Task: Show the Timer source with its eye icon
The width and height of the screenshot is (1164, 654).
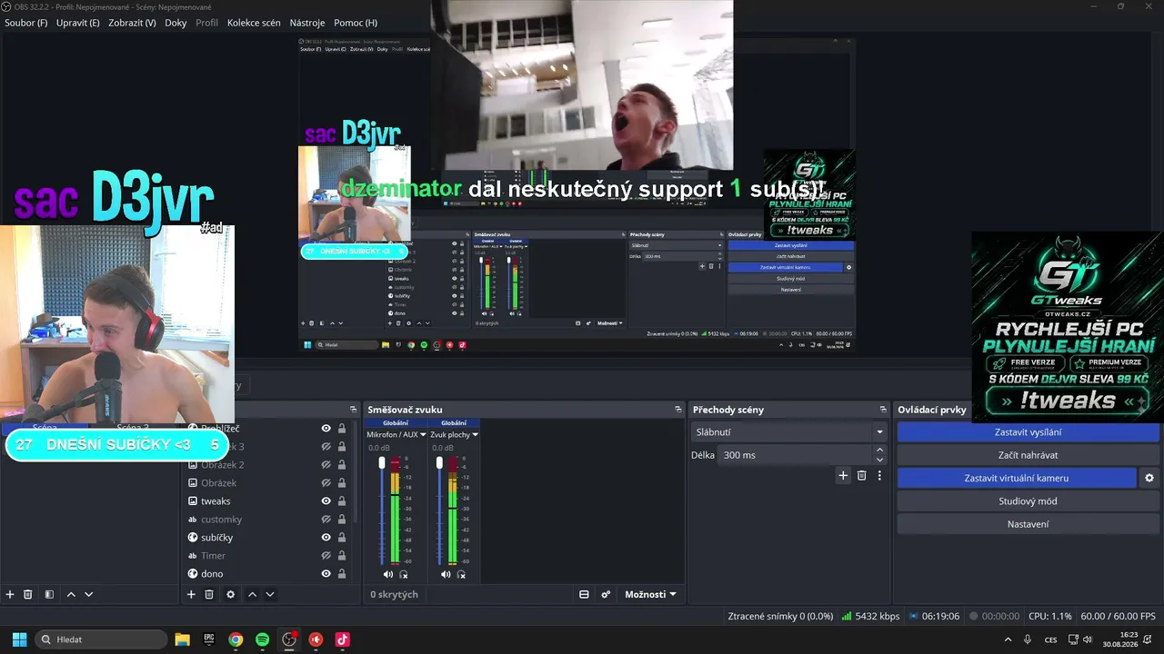Action: [326, 556]
